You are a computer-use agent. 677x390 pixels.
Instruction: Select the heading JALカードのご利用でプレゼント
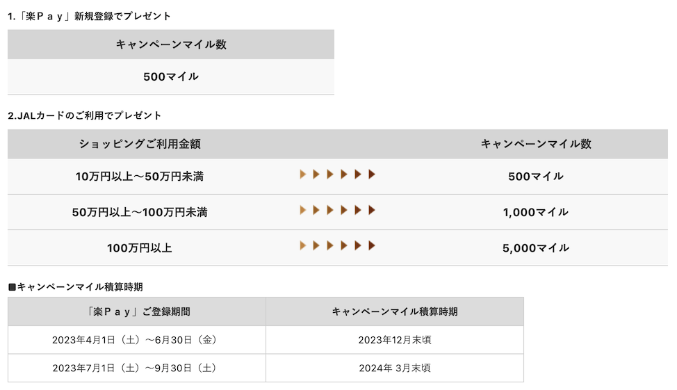pyautogui.click(x=85, y=115)
